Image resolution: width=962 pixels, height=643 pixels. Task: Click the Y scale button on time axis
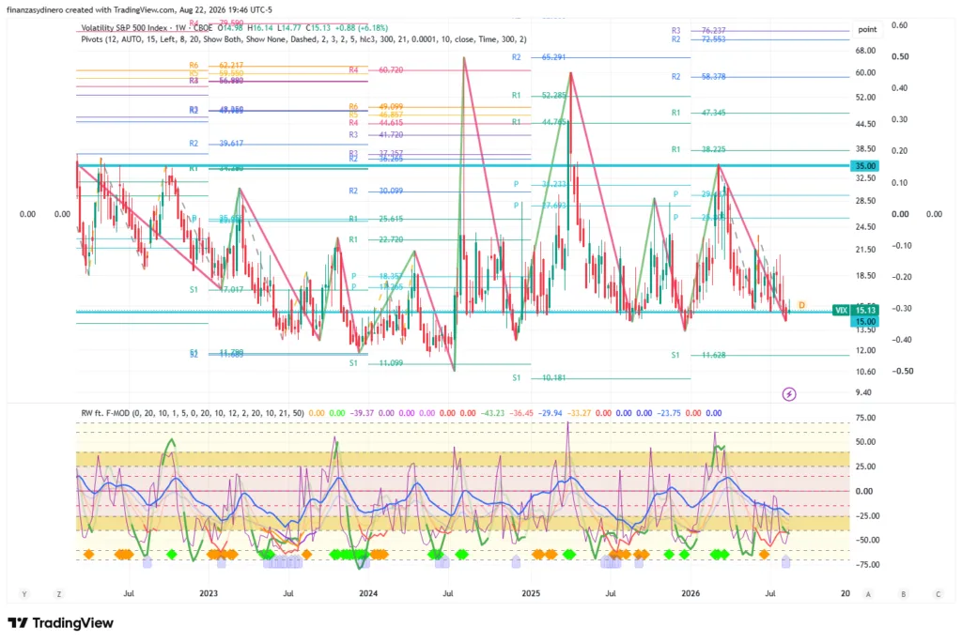24,594
